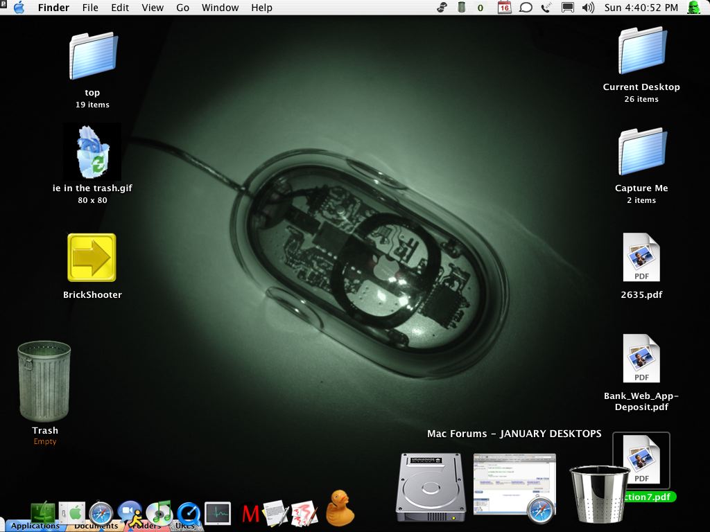Click the '80 x 80' dimensions label
Screen dimensions: 710x532
[x=92, y=200]
